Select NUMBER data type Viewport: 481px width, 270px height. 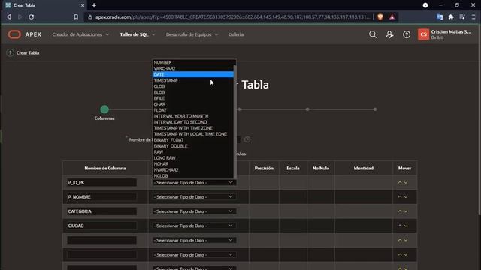[193, 62]
